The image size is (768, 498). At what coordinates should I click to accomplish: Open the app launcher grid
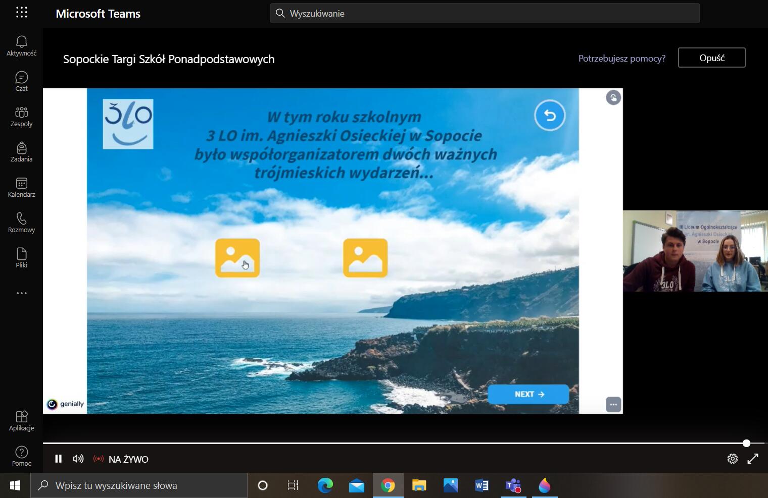(21, 13)
